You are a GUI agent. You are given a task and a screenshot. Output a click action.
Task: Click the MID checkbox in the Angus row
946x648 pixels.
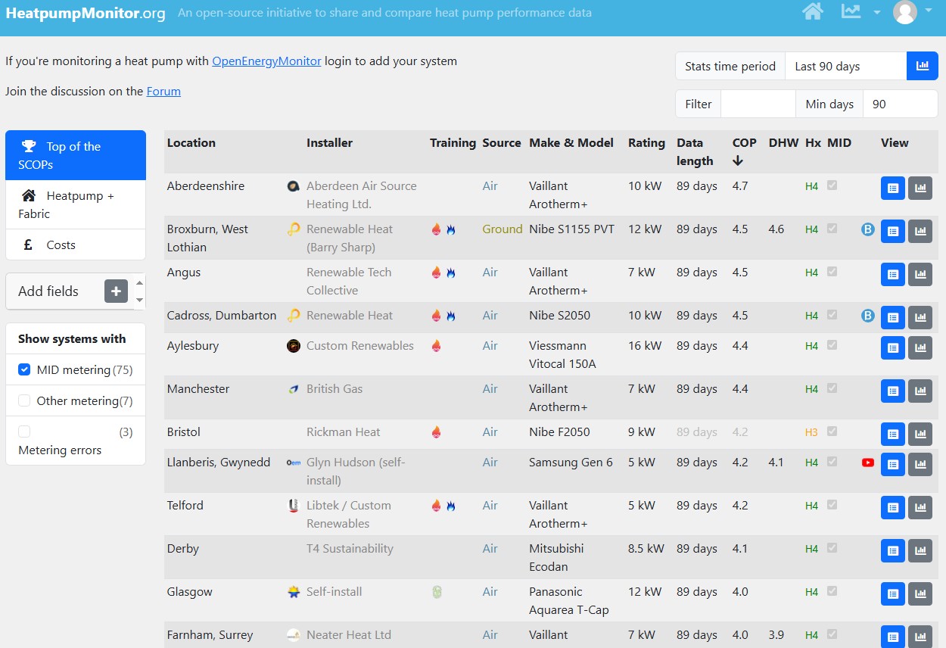pyautogui.click(x=832, y=271)
